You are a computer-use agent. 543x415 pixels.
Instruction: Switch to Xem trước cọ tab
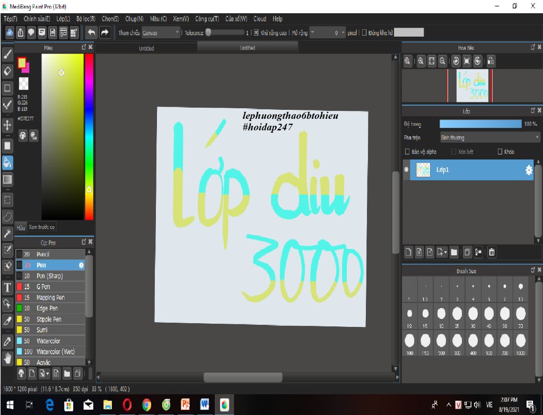coord(42,227)
